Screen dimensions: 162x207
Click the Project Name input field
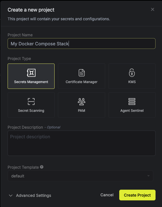(82, 44)
